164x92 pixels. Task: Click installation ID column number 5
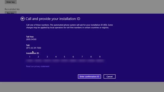coord(64,57)
